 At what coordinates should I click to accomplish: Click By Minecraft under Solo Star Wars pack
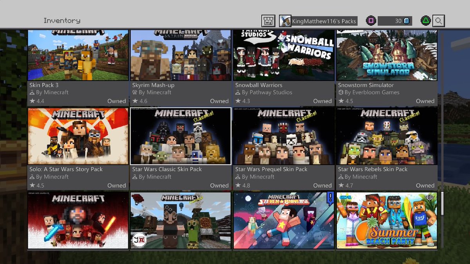pos(52,177)
